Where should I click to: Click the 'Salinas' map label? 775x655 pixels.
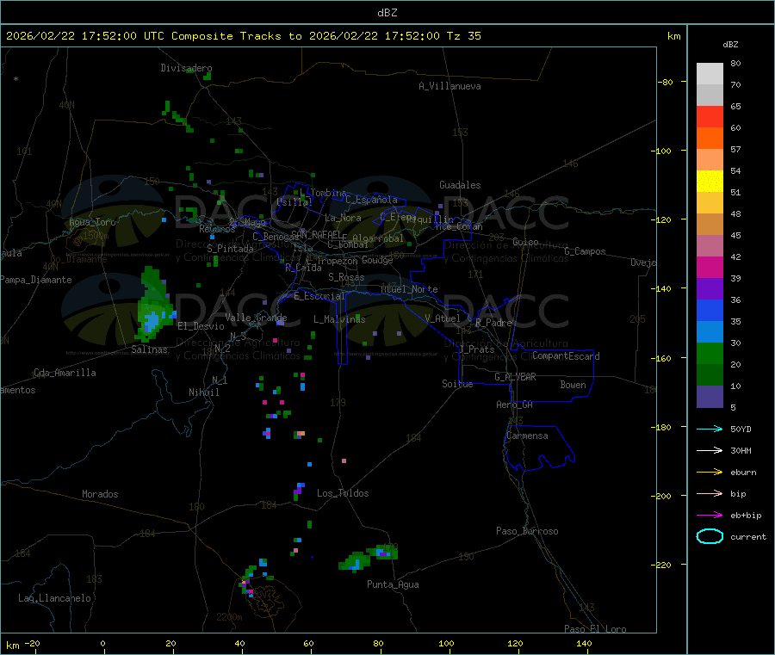pos(149,349)
